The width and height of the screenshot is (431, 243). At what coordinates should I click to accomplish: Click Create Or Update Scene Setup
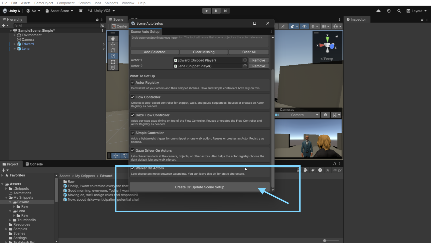tap(200, 187)
